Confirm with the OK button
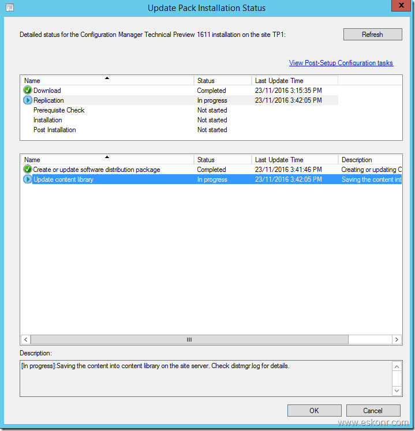 315,410
